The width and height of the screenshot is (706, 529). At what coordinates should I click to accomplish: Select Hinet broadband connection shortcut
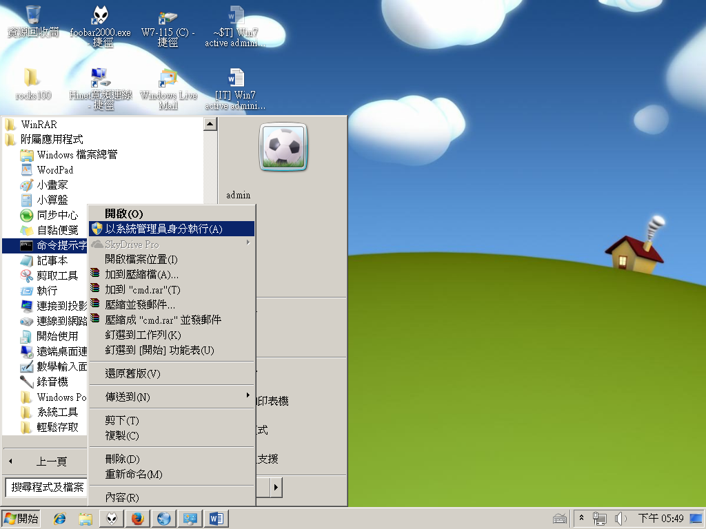point(101,89)
